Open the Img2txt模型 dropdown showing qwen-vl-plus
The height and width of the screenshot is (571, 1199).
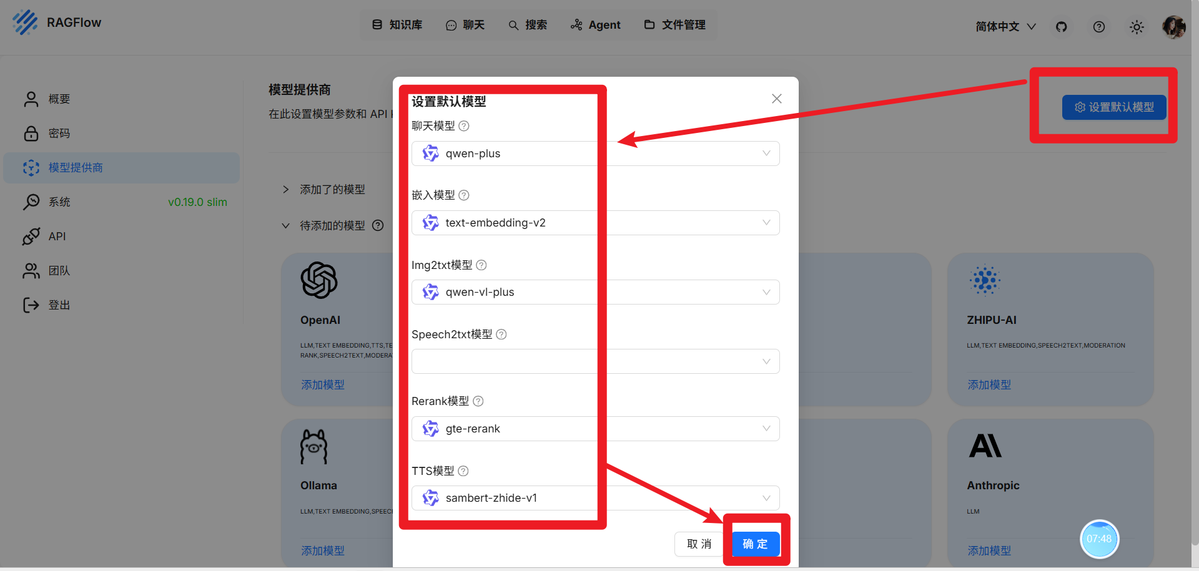point(596,292)
